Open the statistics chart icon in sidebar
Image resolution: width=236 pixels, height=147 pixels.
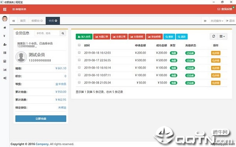pos(5,70)
